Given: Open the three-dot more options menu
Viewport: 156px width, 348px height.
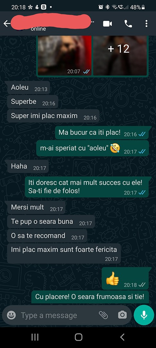Looking at the screenshot, I should pyautogui.click(x=146, y=24).
